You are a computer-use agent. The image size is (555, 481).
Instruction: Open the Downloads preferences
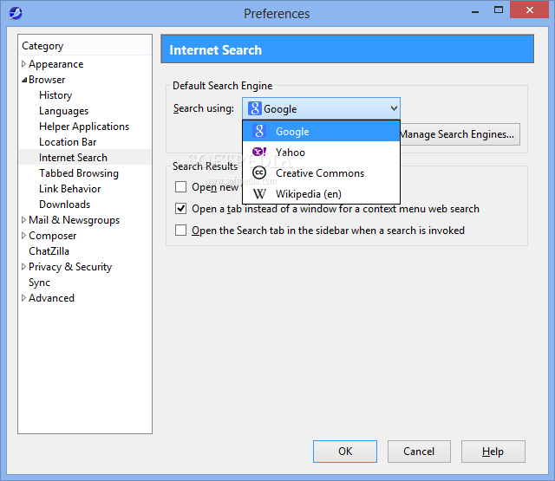coord(65,205)
